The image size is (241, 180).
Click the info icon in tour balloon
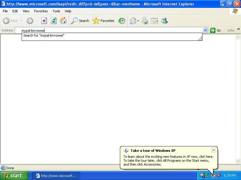click(126, 151)
